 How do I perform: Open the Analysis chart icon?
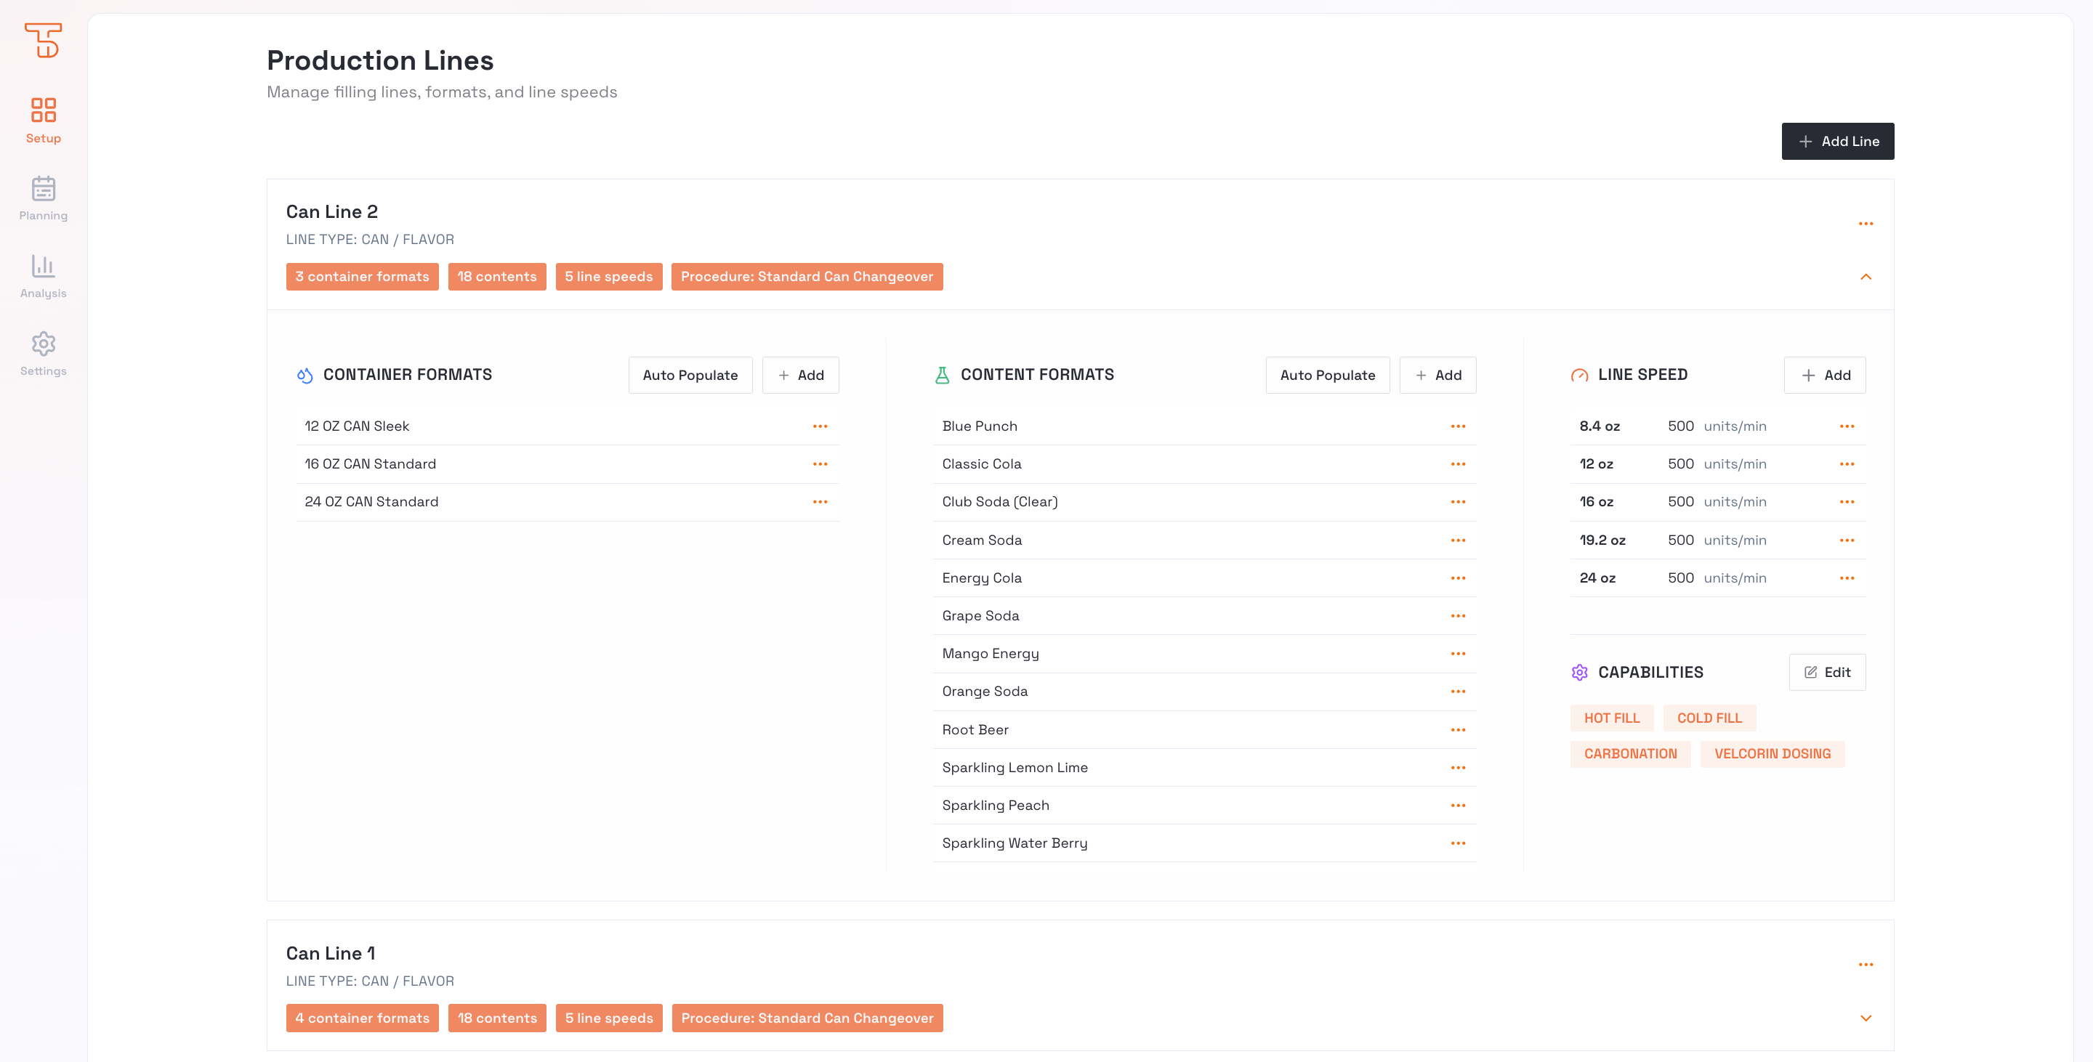[x=43, y=267]
